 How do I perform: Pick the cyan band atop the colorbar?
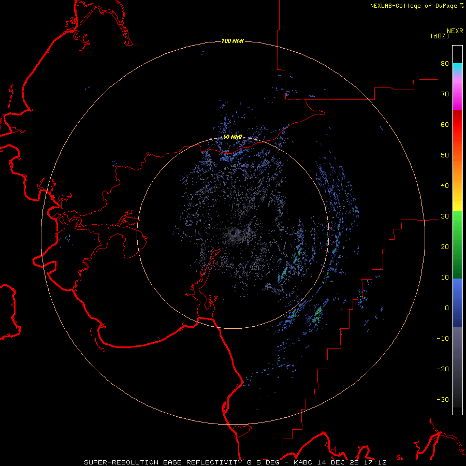click(x=457, y=67)
